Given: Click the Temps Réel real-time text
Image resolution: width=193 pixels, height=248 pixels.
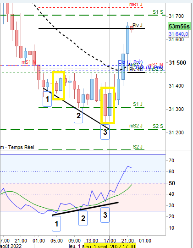Looking at the screenshot, I should pos(21,147).
